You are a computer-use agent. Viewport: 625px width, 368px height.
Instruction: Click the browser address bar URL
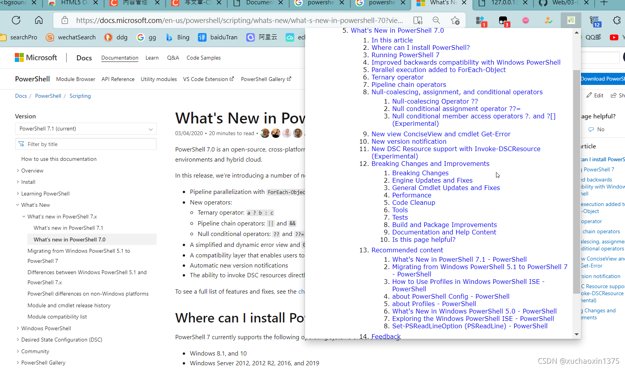[239, 20]
